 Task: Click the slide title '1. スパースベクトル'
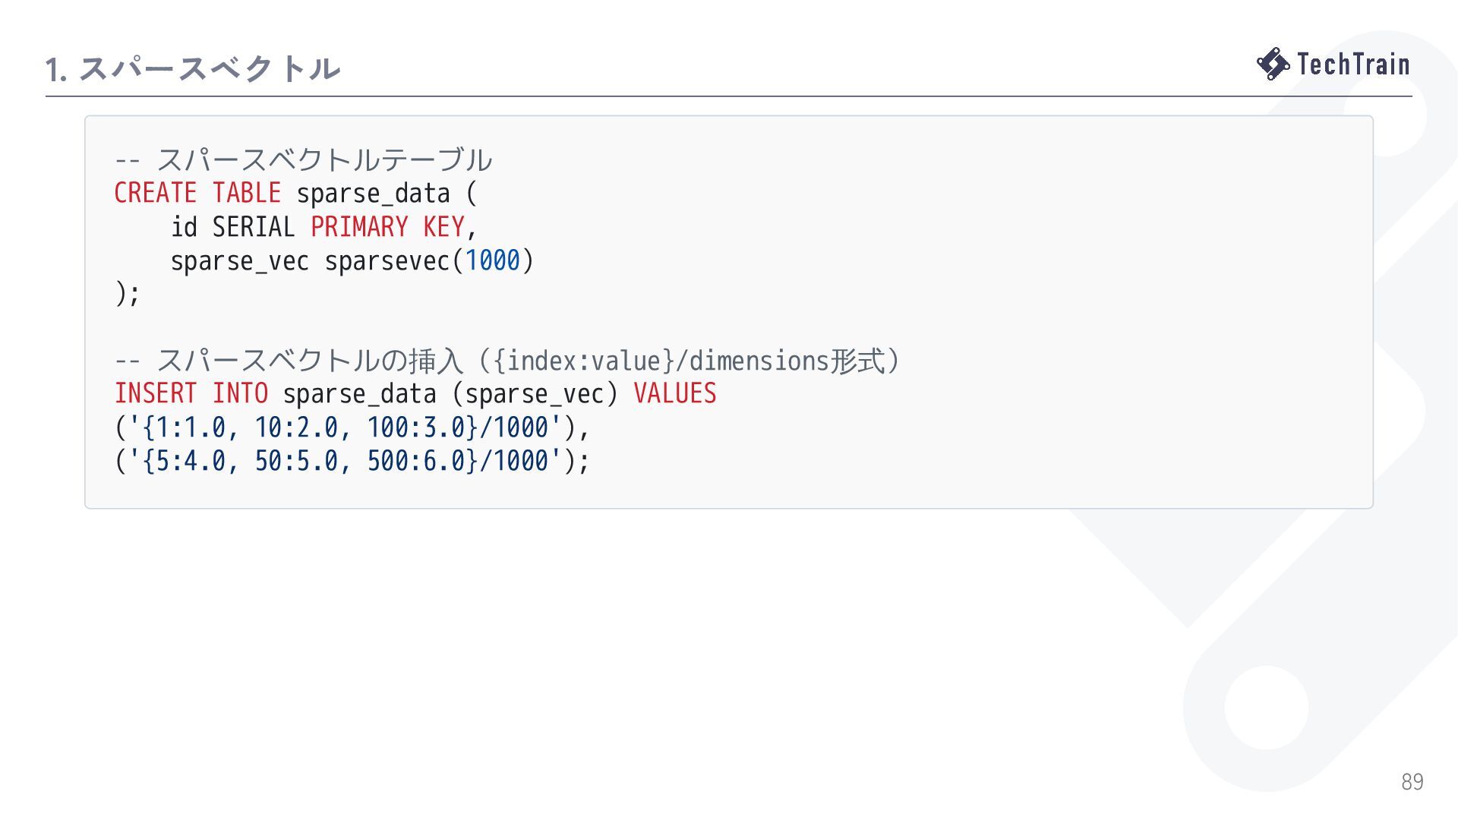(193, 69)
